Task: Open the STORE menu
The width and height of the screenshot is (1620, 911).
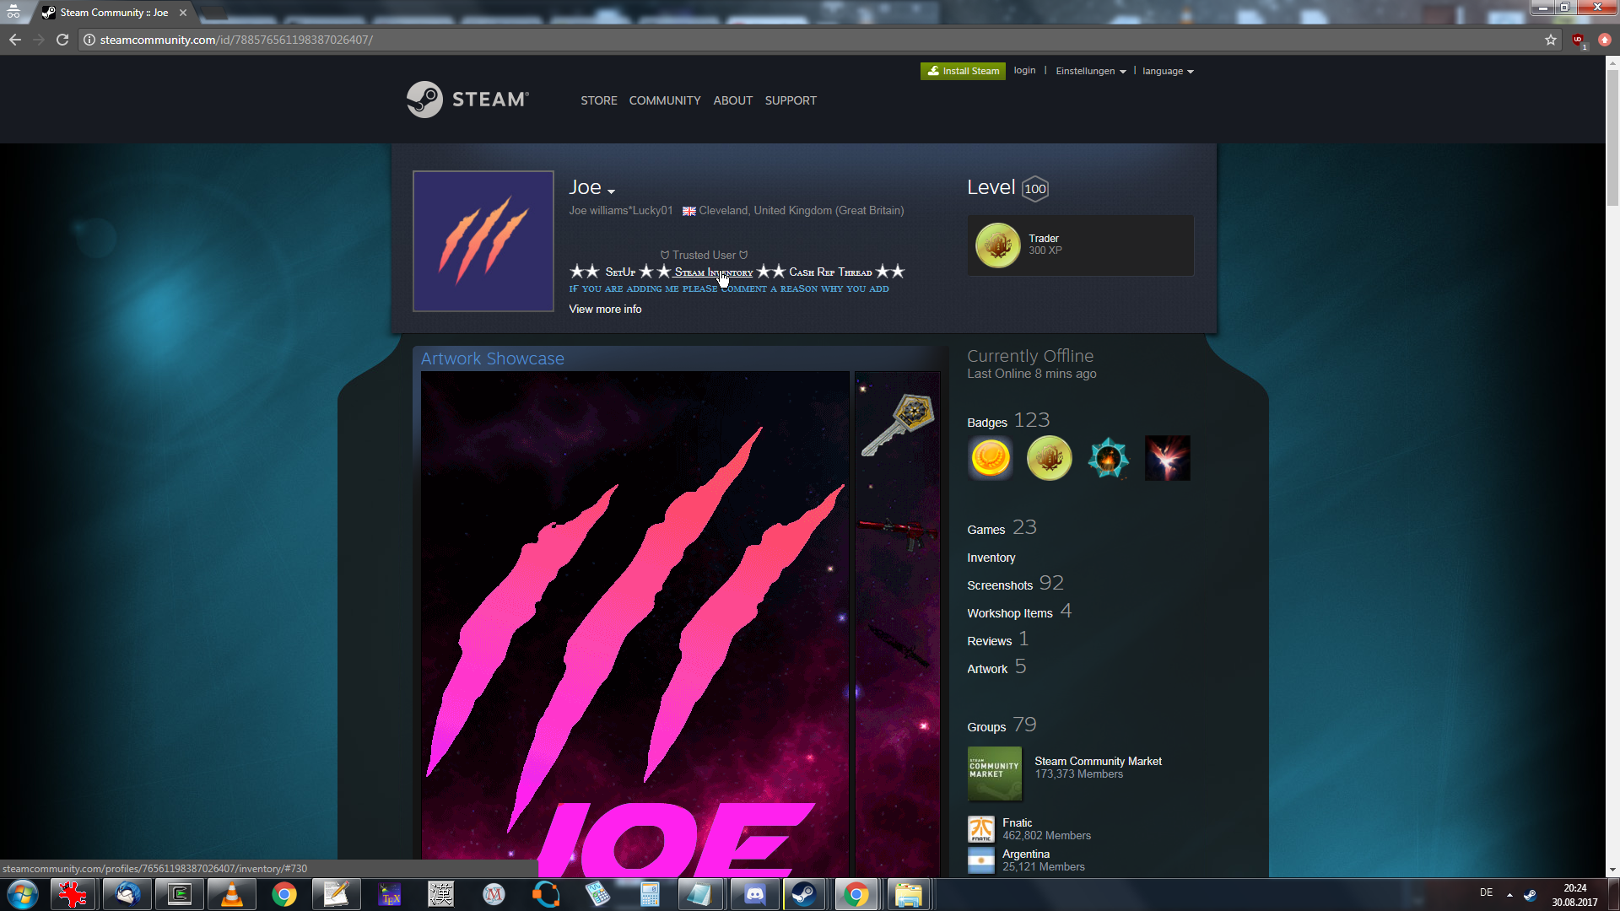Action: [598, 100]
